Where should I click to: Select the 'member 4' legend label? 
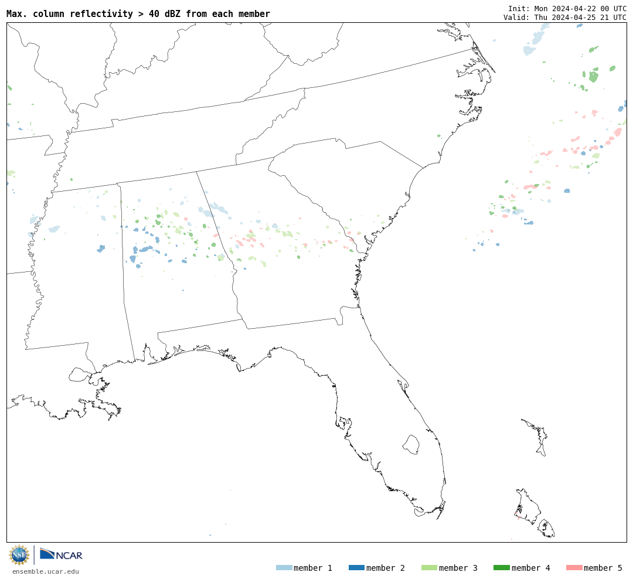coord(531,568)
